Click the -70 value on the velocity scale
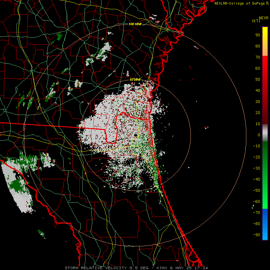Viewport: 270px width, 270px height. [x=256, y=213]
